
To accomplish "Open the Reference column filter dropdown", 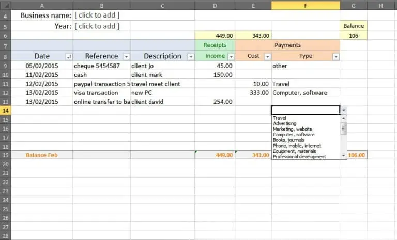I will 126,57.
